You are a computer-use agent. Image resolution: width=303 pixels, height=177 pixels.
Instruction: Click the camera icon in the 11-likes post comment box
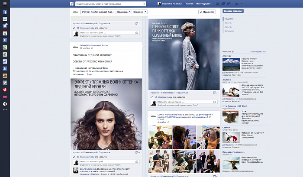(137, 32)
